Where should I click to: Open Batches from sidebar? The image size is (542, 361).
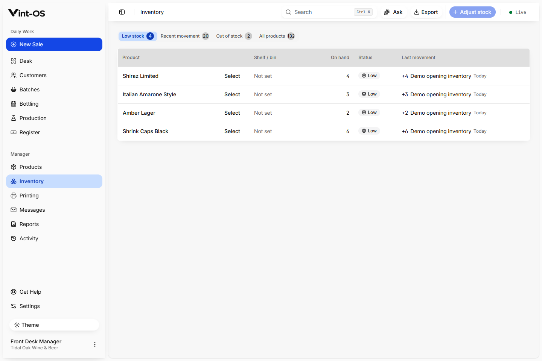(54, 89)
